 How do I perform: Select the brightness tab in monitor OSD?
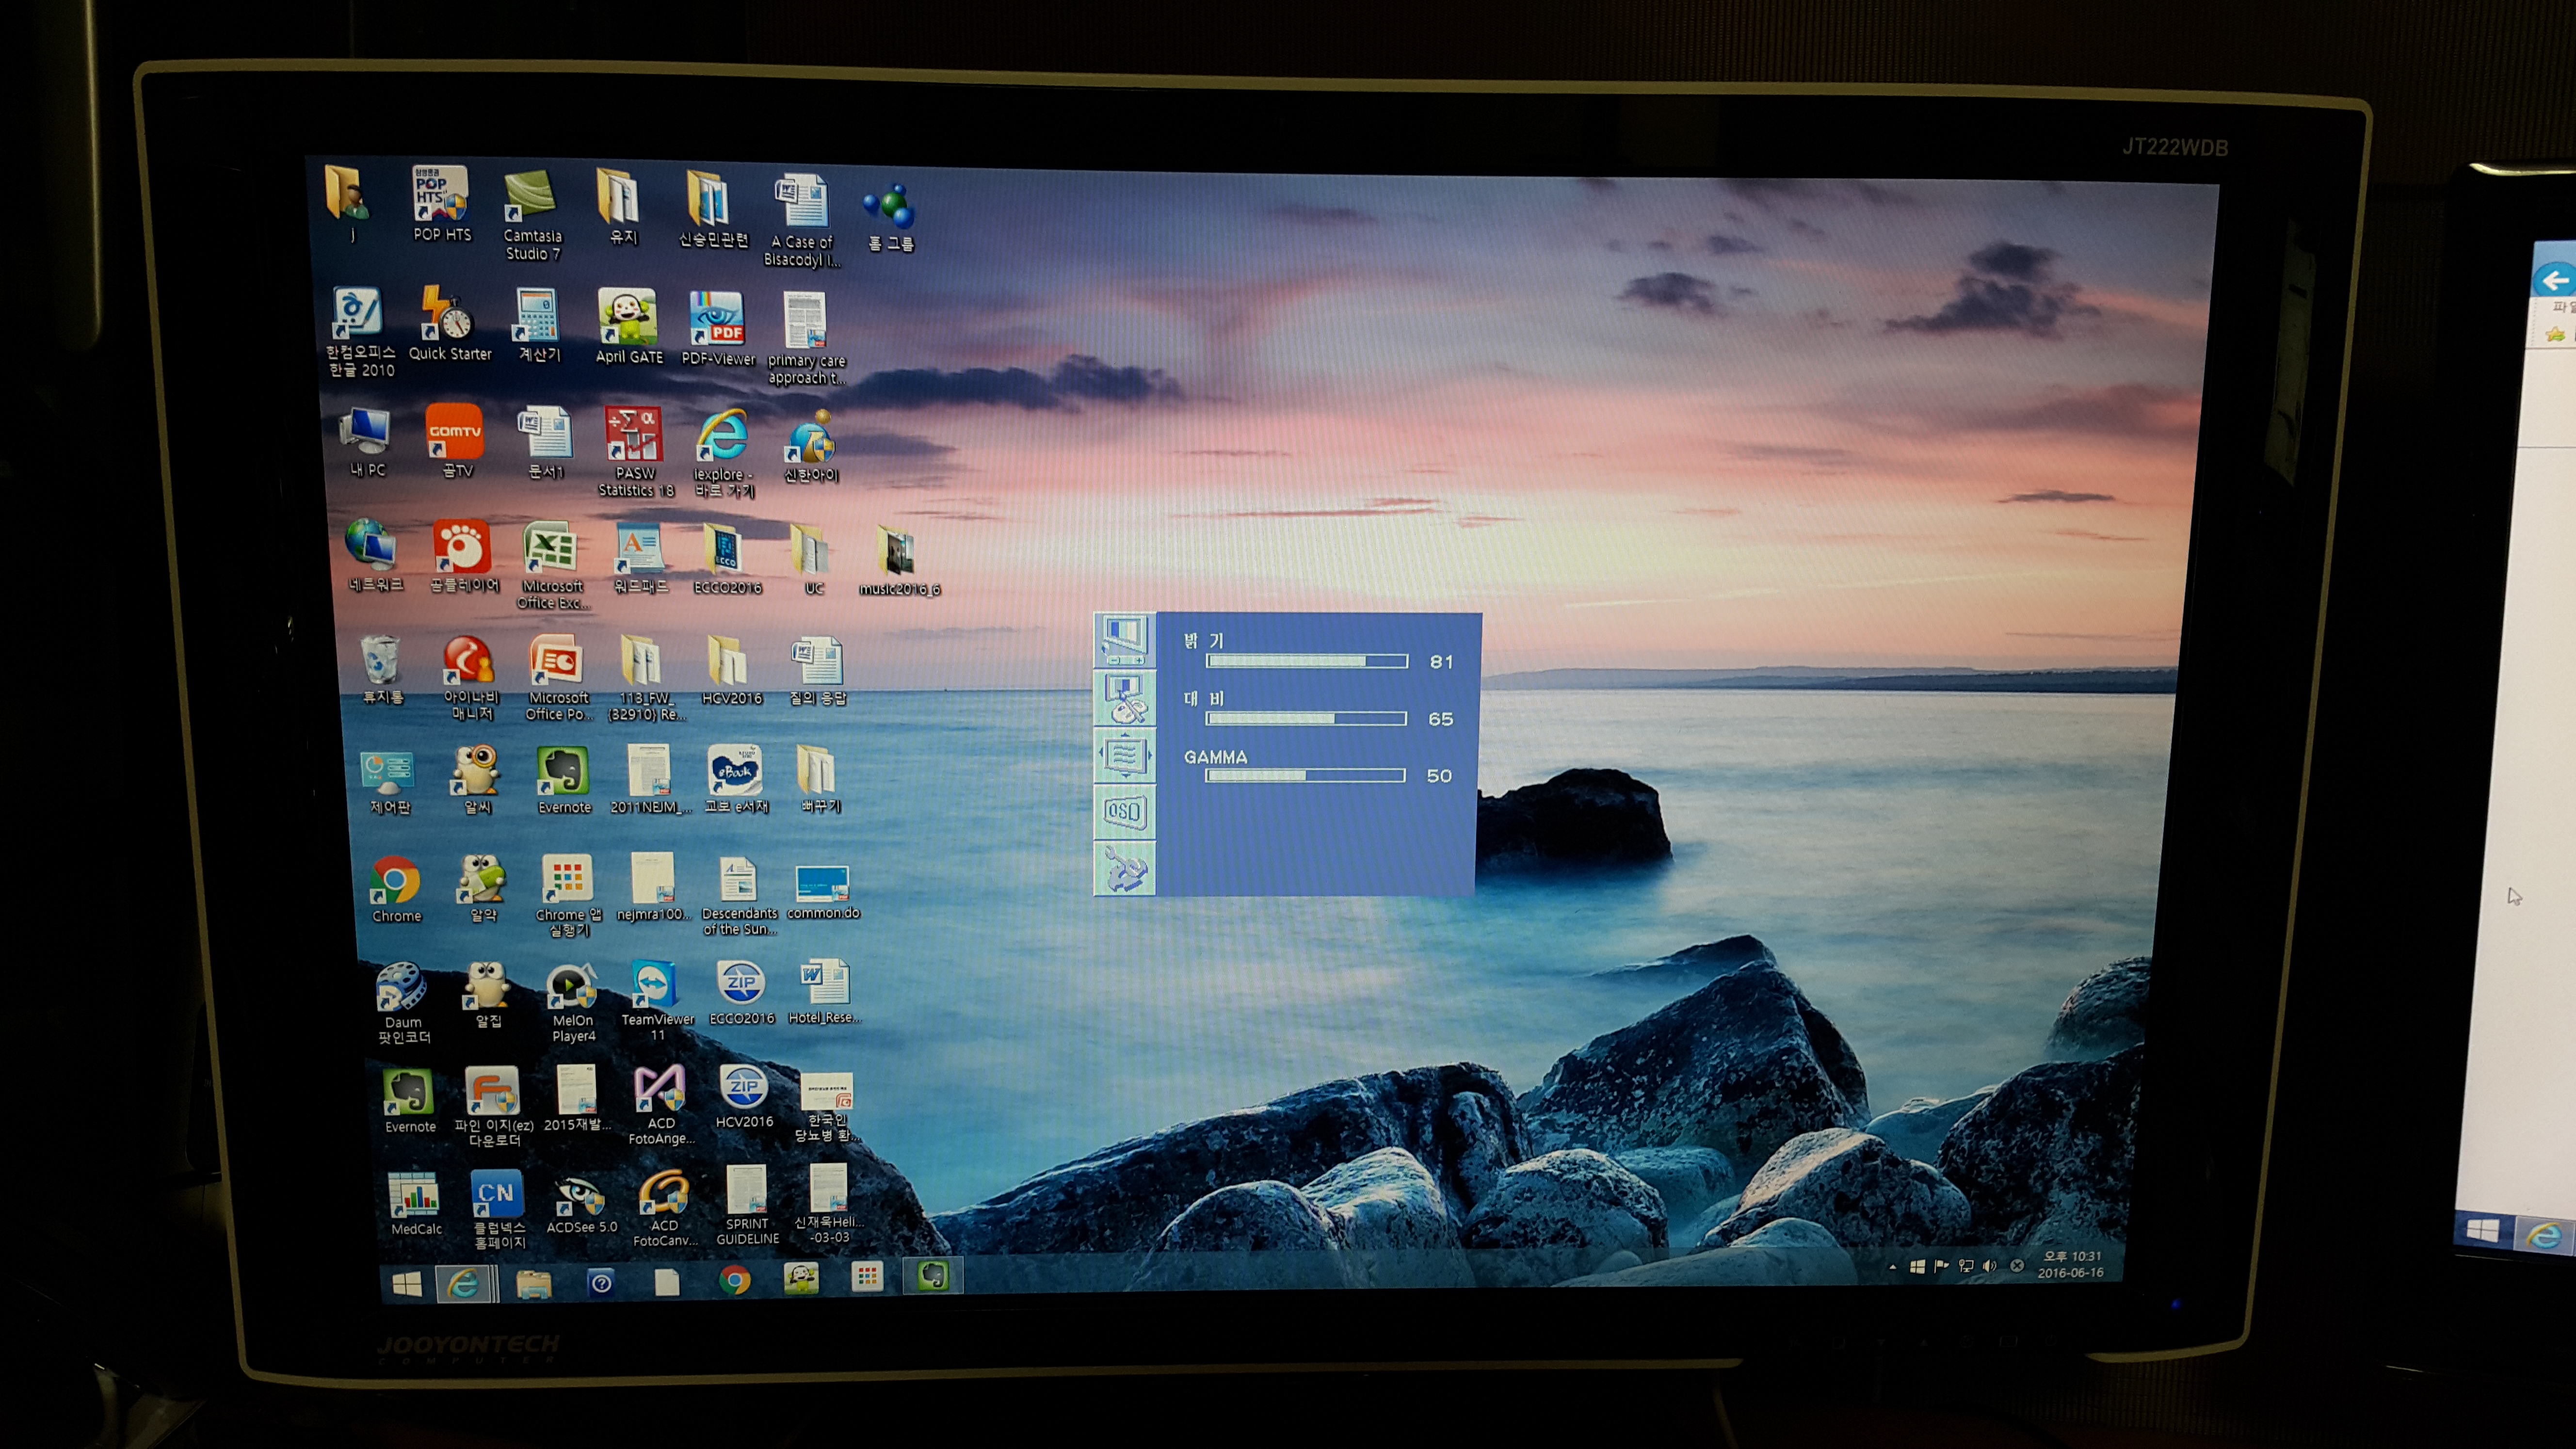1125,641
